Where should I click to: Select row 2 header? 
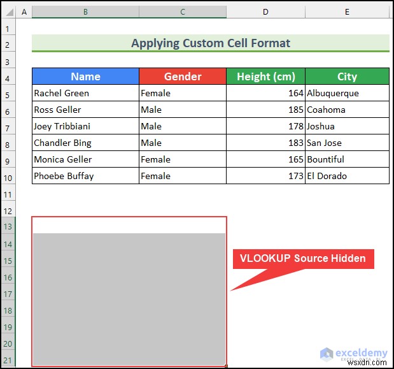[8, 45]
